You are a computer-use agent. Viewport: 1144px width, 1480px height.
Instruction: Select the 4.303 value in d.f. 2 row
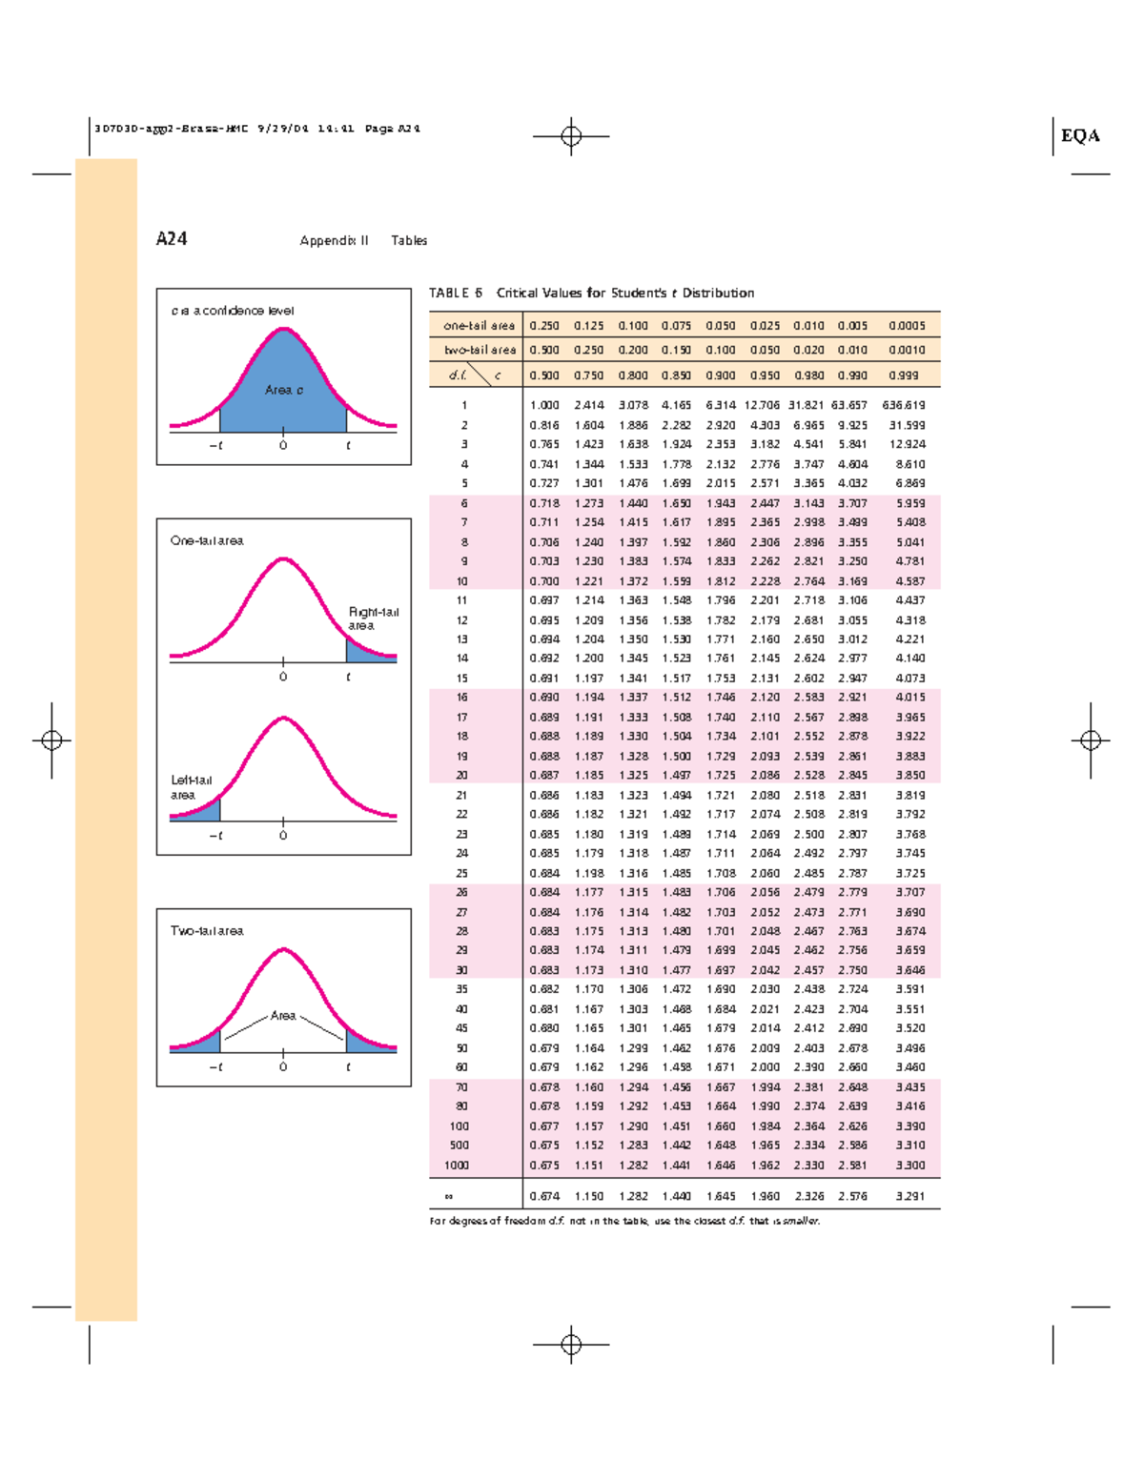pyautogui.click(x=765, y=426)
